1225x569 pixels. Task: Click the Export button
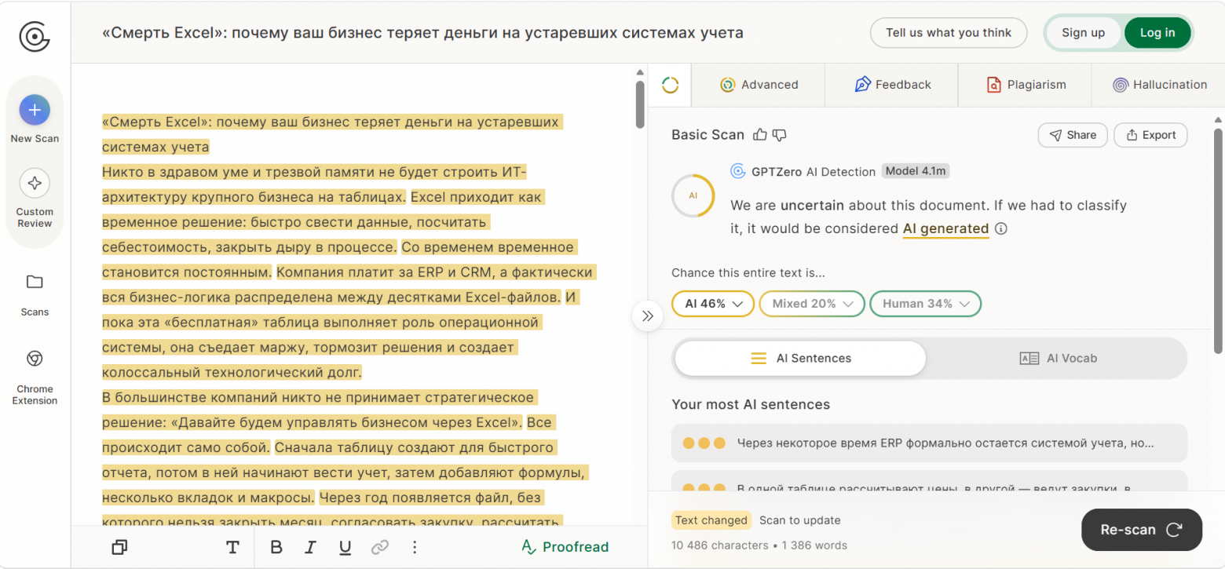click(1150, 135)
